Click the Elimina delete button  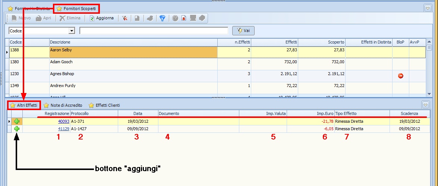(x=70, y=18)
